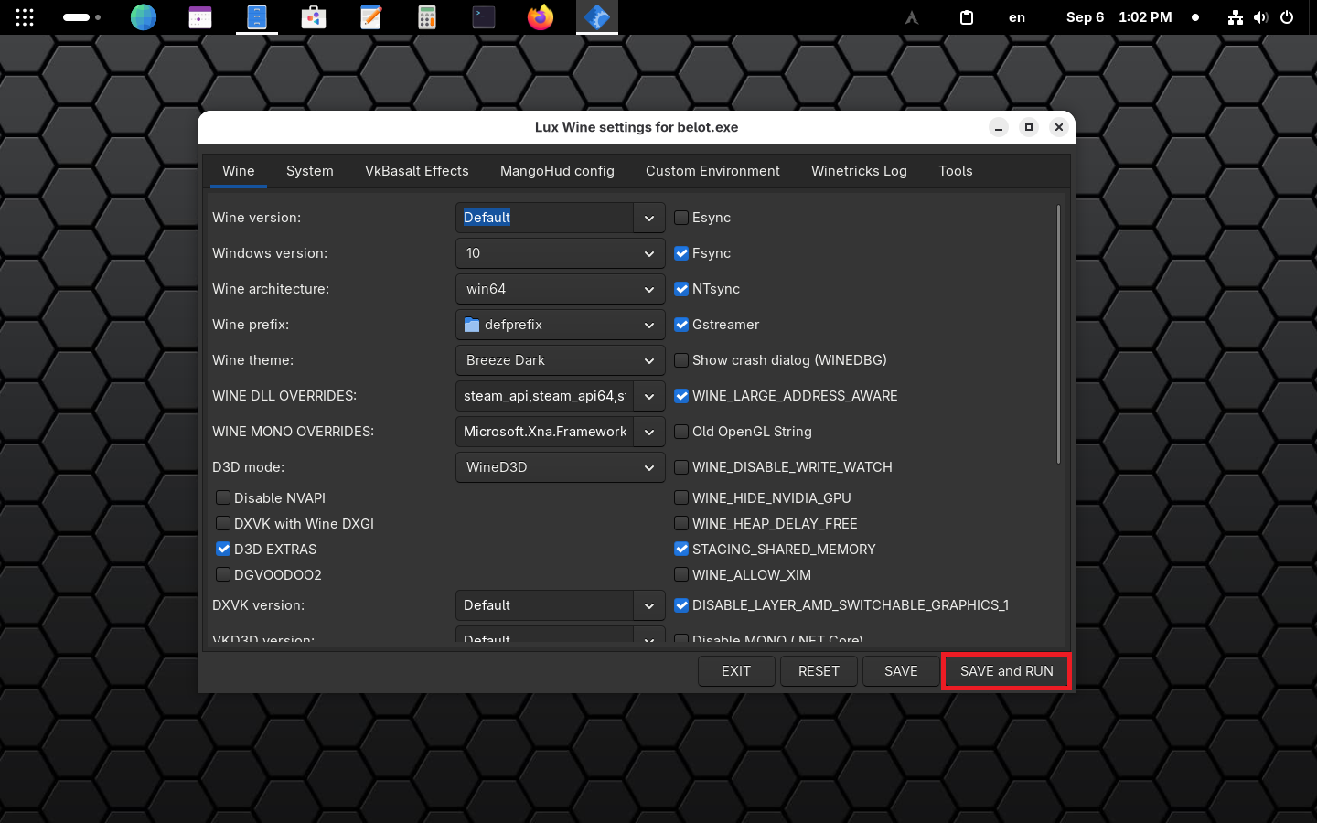Switch to the MangoHud config tab
Screen dimensions: 1317x823
557,171
